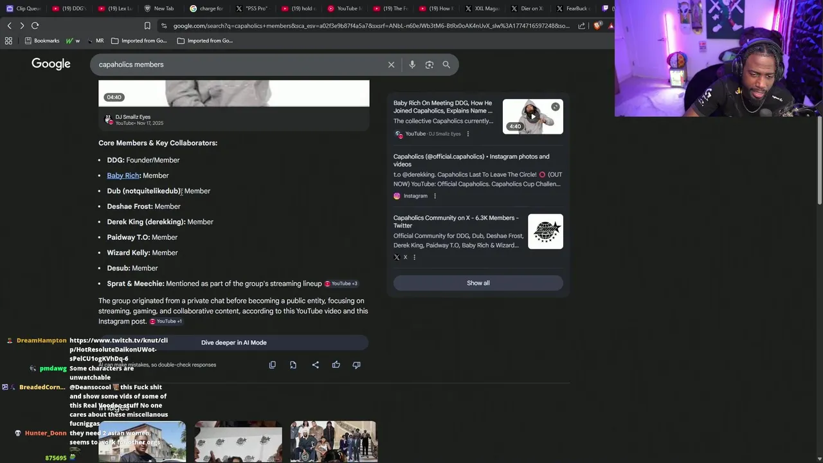Click the Show all button

[478, 283]
